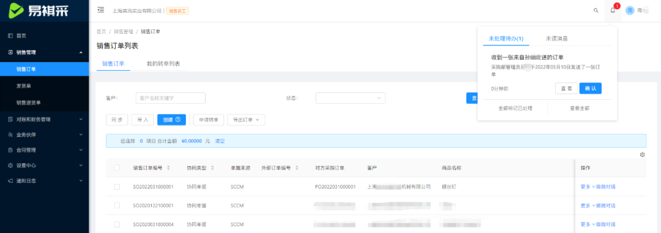661x233 pixels.
Task: Click 全部标记已处理 in notification panel
Action: pyautogui.click(x=515, y=108)
